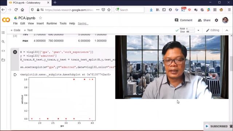This screenshot has width=233, height=131.
Task: Open page actions three-dot menu
Action: [98, 10]
